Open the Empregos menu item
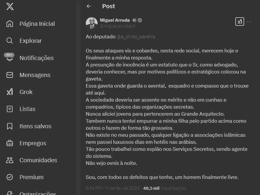260x195 pixels. pyautogui.click(x=33, y=143)
